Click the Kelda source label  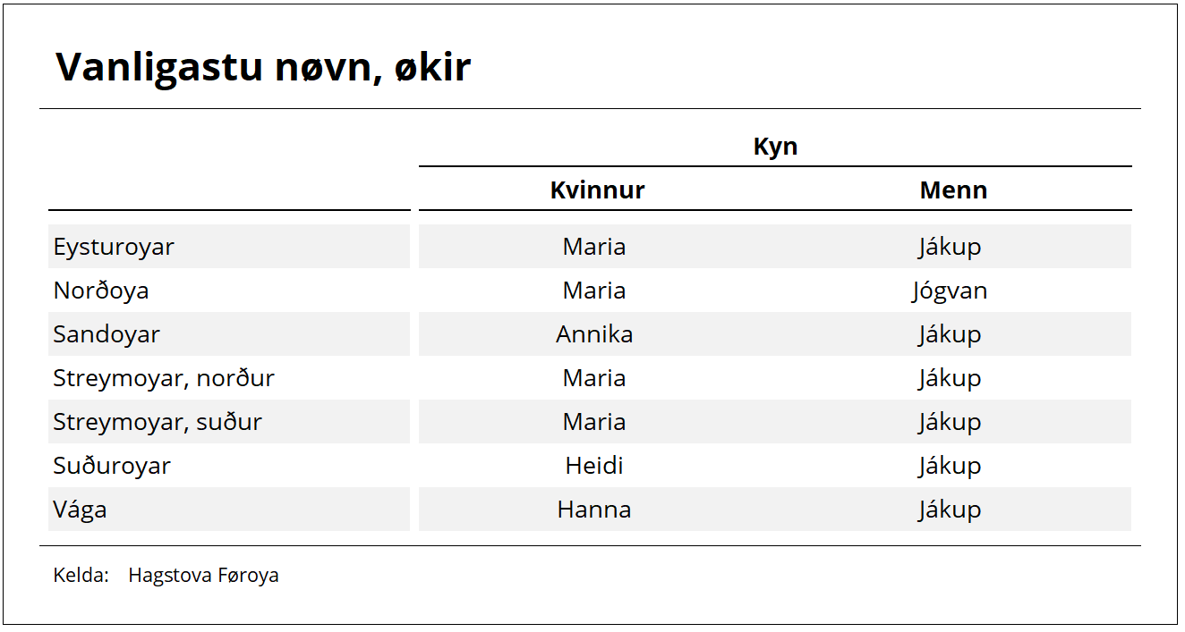coord(81,575)
